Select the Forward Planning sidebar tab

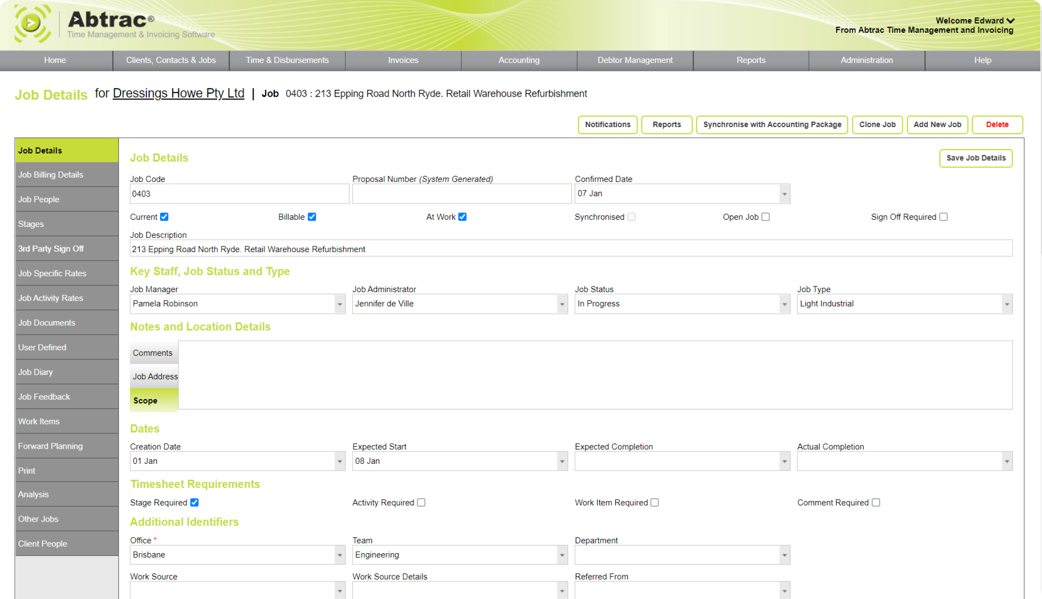67,446
